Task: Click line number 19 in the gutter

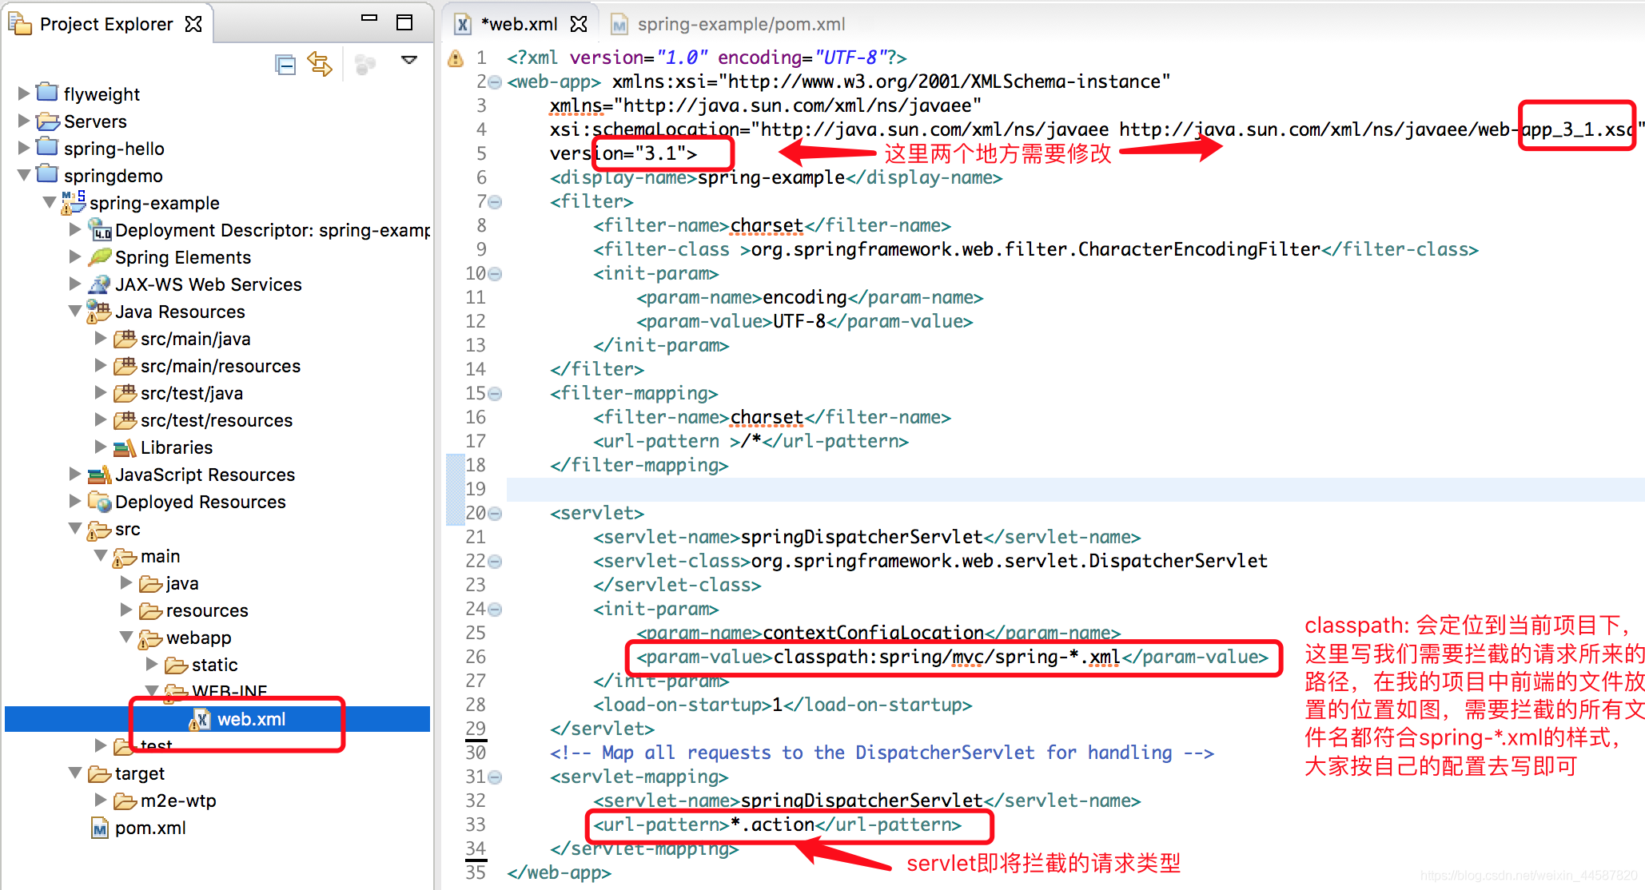Action: [x=476, y=489]
